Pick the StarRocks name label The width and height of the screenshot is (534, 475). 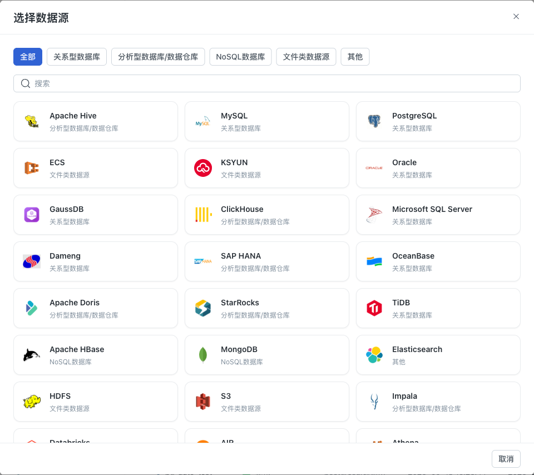click(240, 303)
